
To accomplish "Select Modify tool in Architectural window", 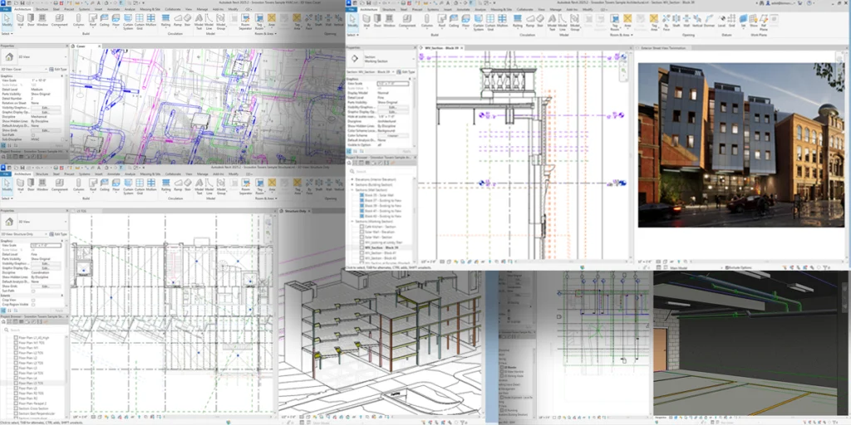I will pyautogui.click(x=352, y=21).
